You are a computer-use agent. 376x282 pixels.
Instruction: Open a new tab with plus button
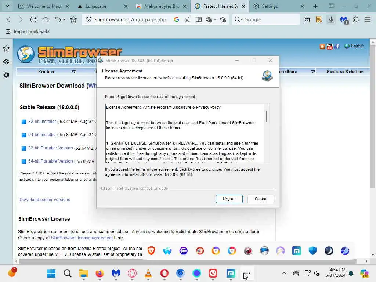pos(315,6)
